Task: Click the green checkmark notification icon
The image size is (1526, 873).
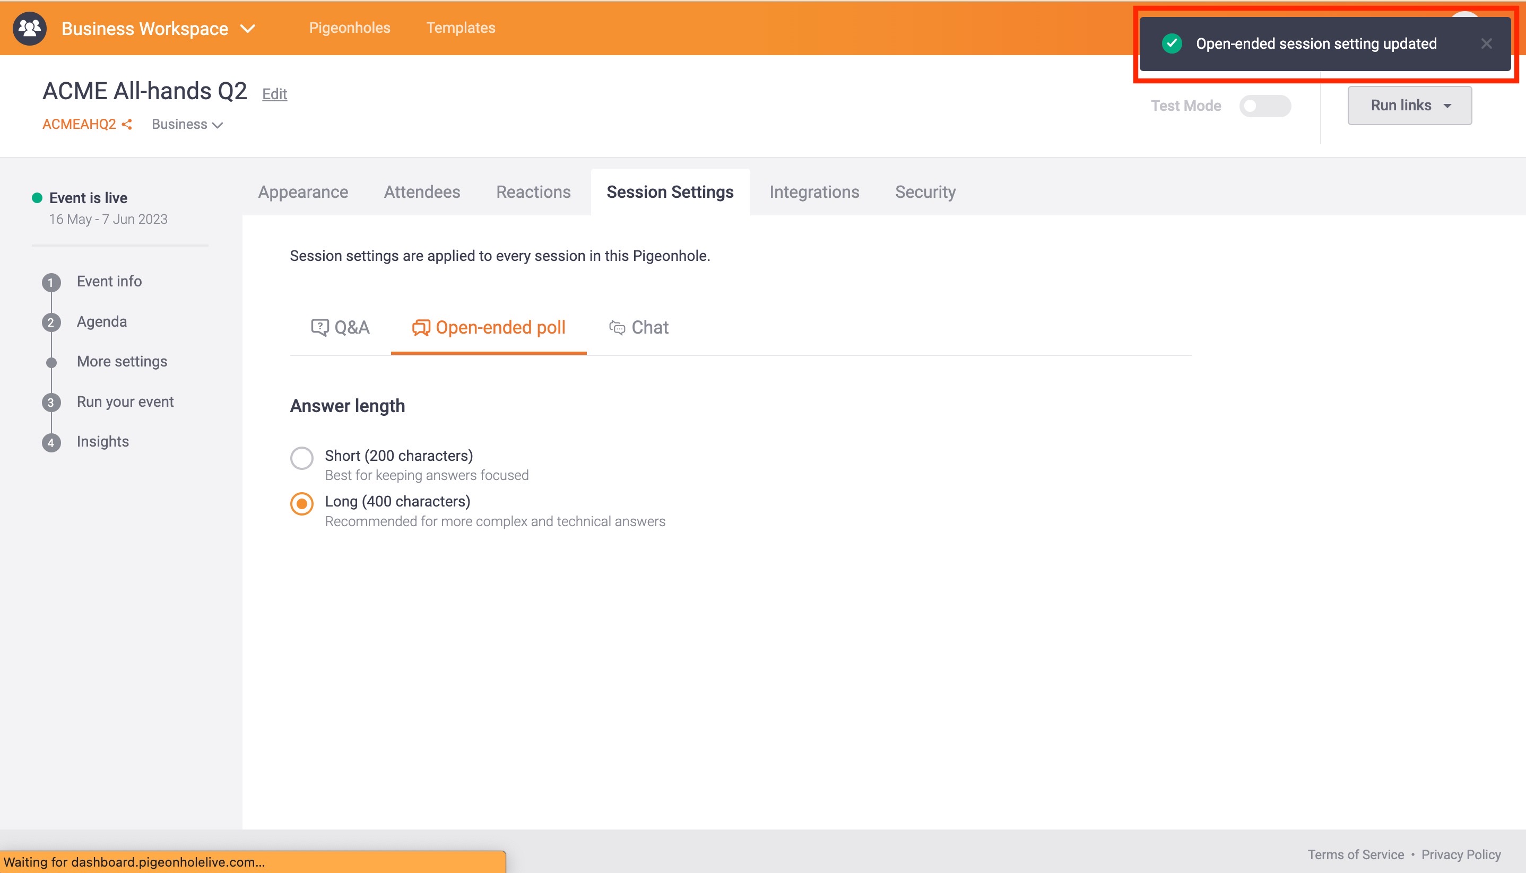Action: point(1172,43)
